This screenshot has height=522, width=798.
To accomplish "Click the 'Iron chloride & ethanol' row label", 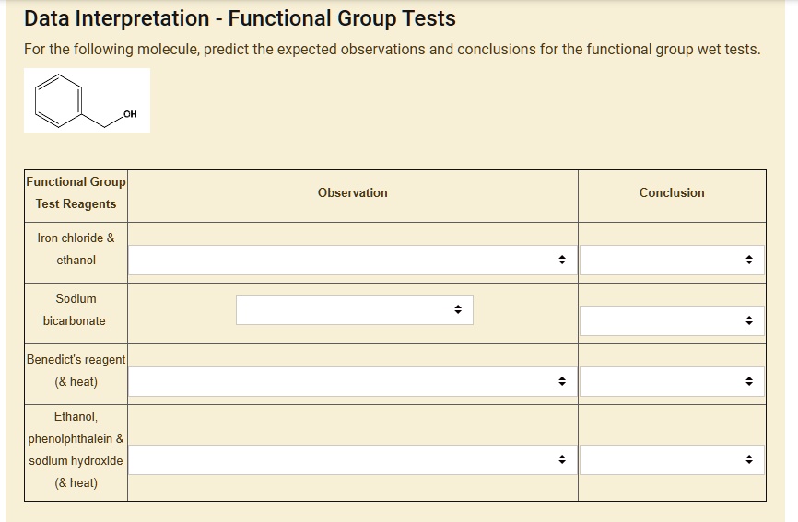I will tap(76, 249).
